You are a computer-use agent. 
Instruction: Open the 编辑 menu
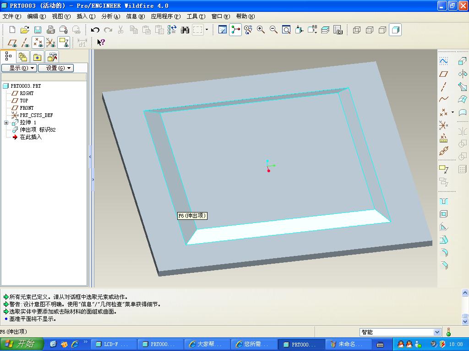pos(37,16)
